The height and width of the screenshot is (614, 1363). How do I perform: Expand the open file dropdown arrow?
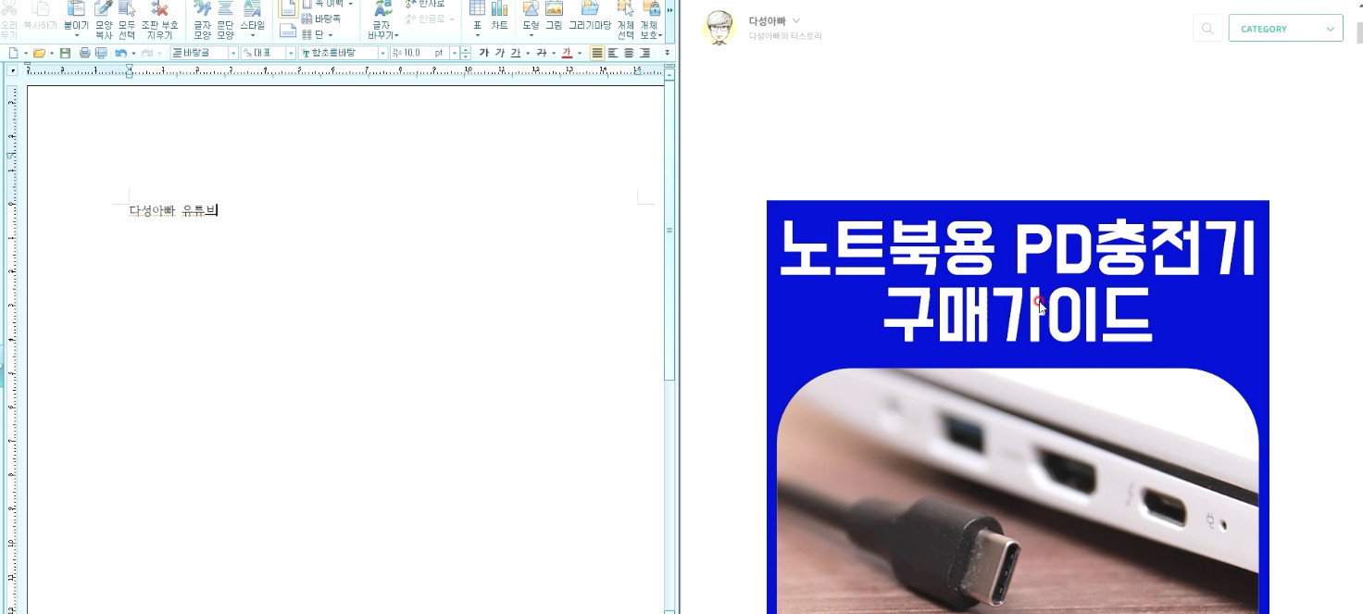click(x=52, y=53)
